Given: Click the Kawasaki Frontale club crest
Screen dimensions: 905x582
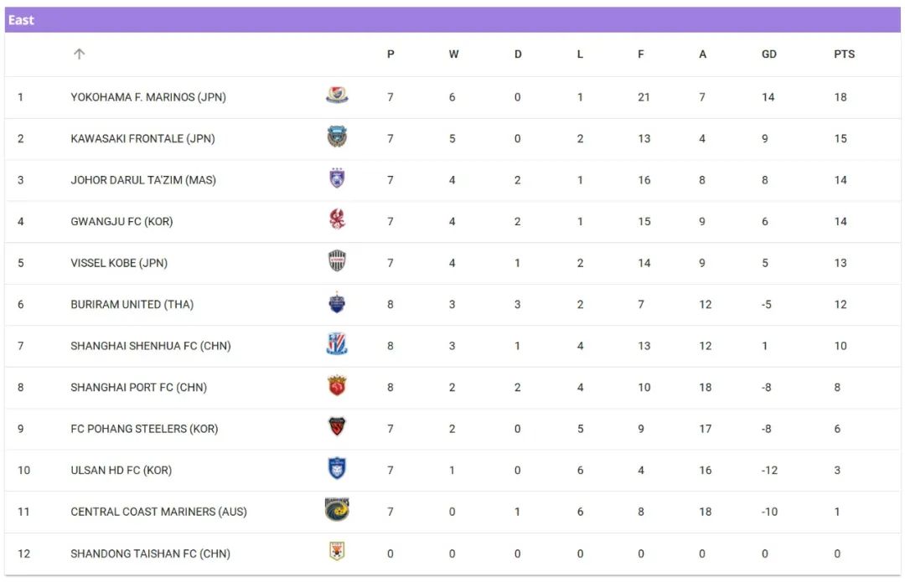Looking at the screenshot, I should tap(337, 138).
